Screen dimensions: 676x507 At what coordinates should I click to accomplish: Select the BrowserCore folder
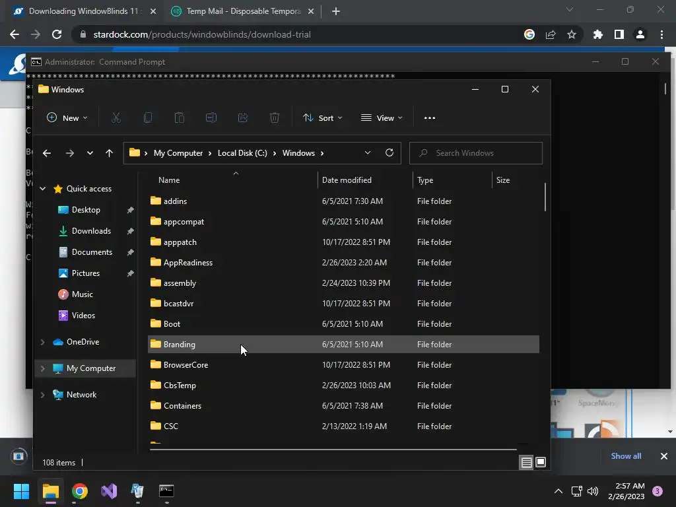pos(343,364)
